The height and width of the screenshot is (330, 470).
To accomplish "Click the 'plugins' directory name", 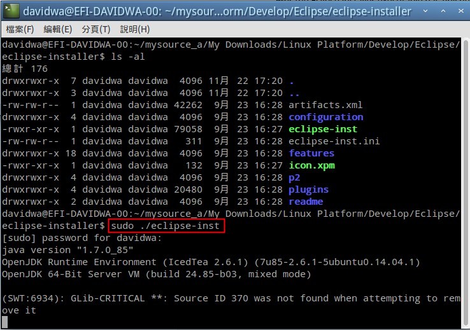I will tap(308, 189).
